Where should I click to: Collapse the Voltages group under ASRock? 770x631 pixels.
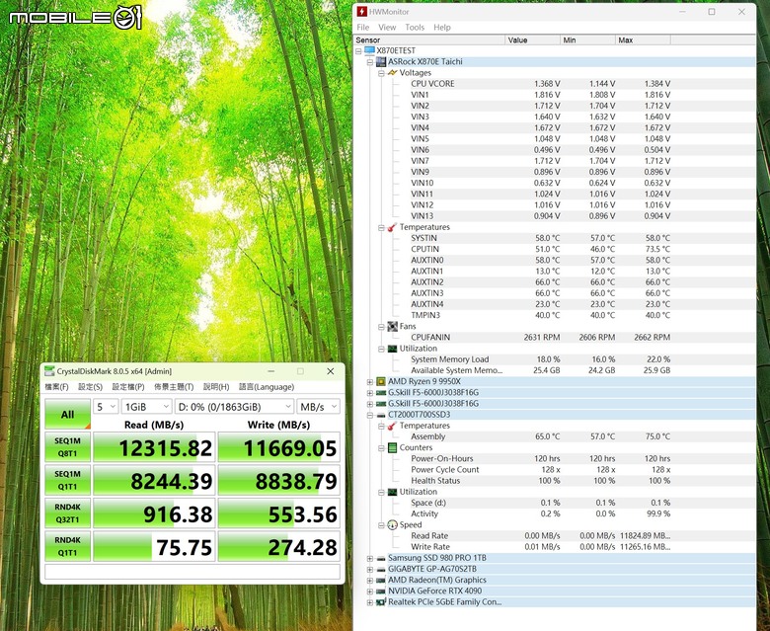(x=381, y=73)
